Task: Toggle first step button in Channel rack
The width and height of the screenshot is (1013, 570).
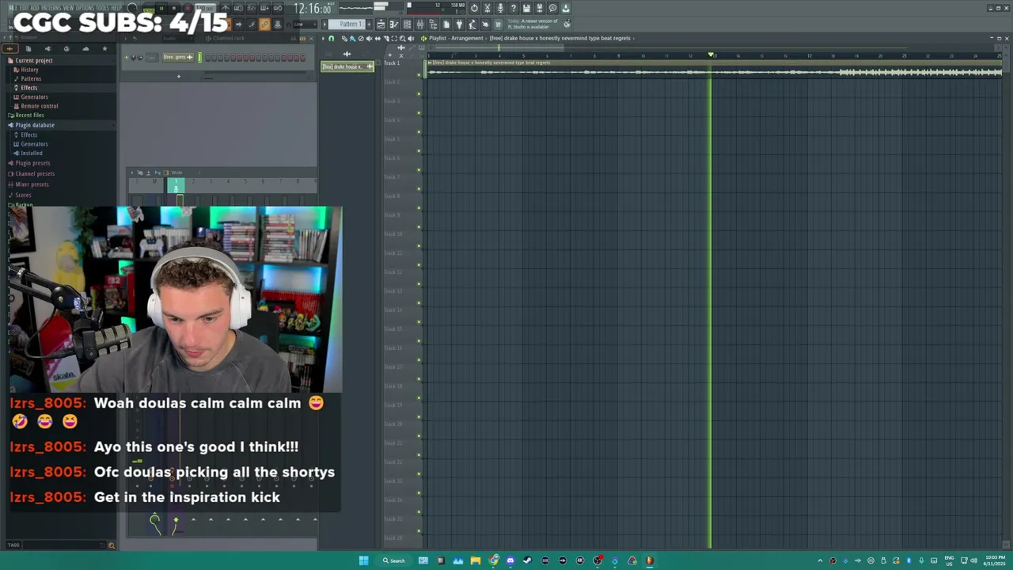Action: pos(207,57)
